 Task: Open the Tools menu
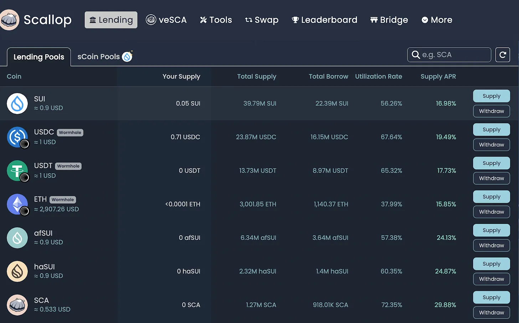click(216, 20)
